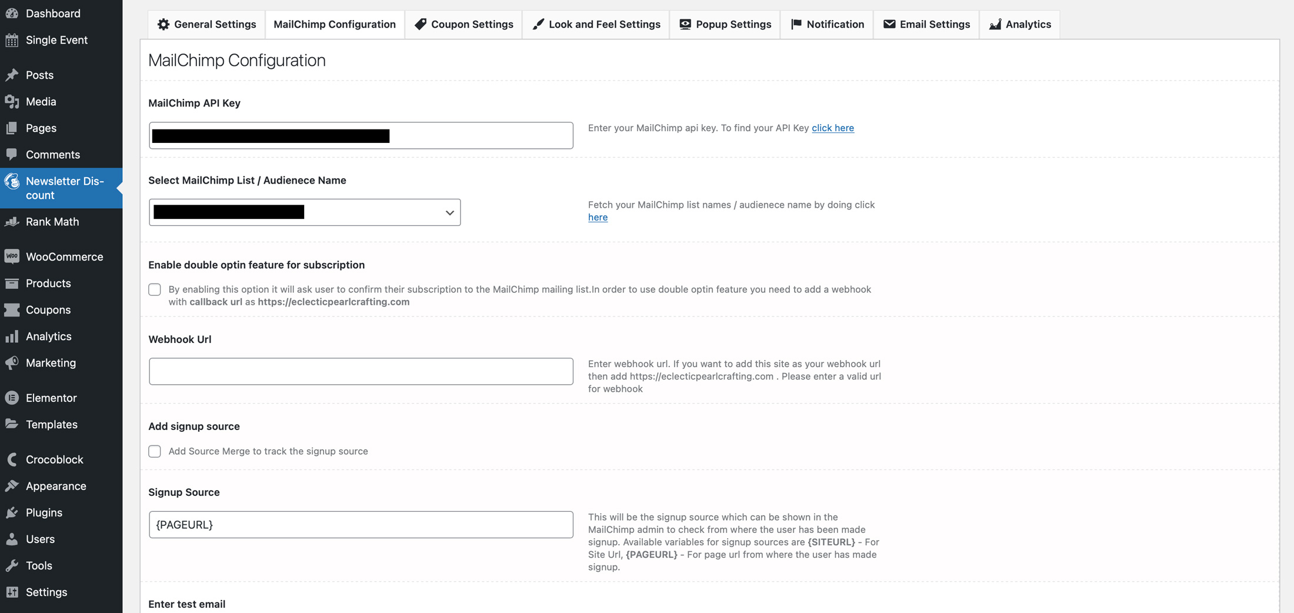Click the Pages icon in sidebar
1294x613 pixels.
[12, 128]
